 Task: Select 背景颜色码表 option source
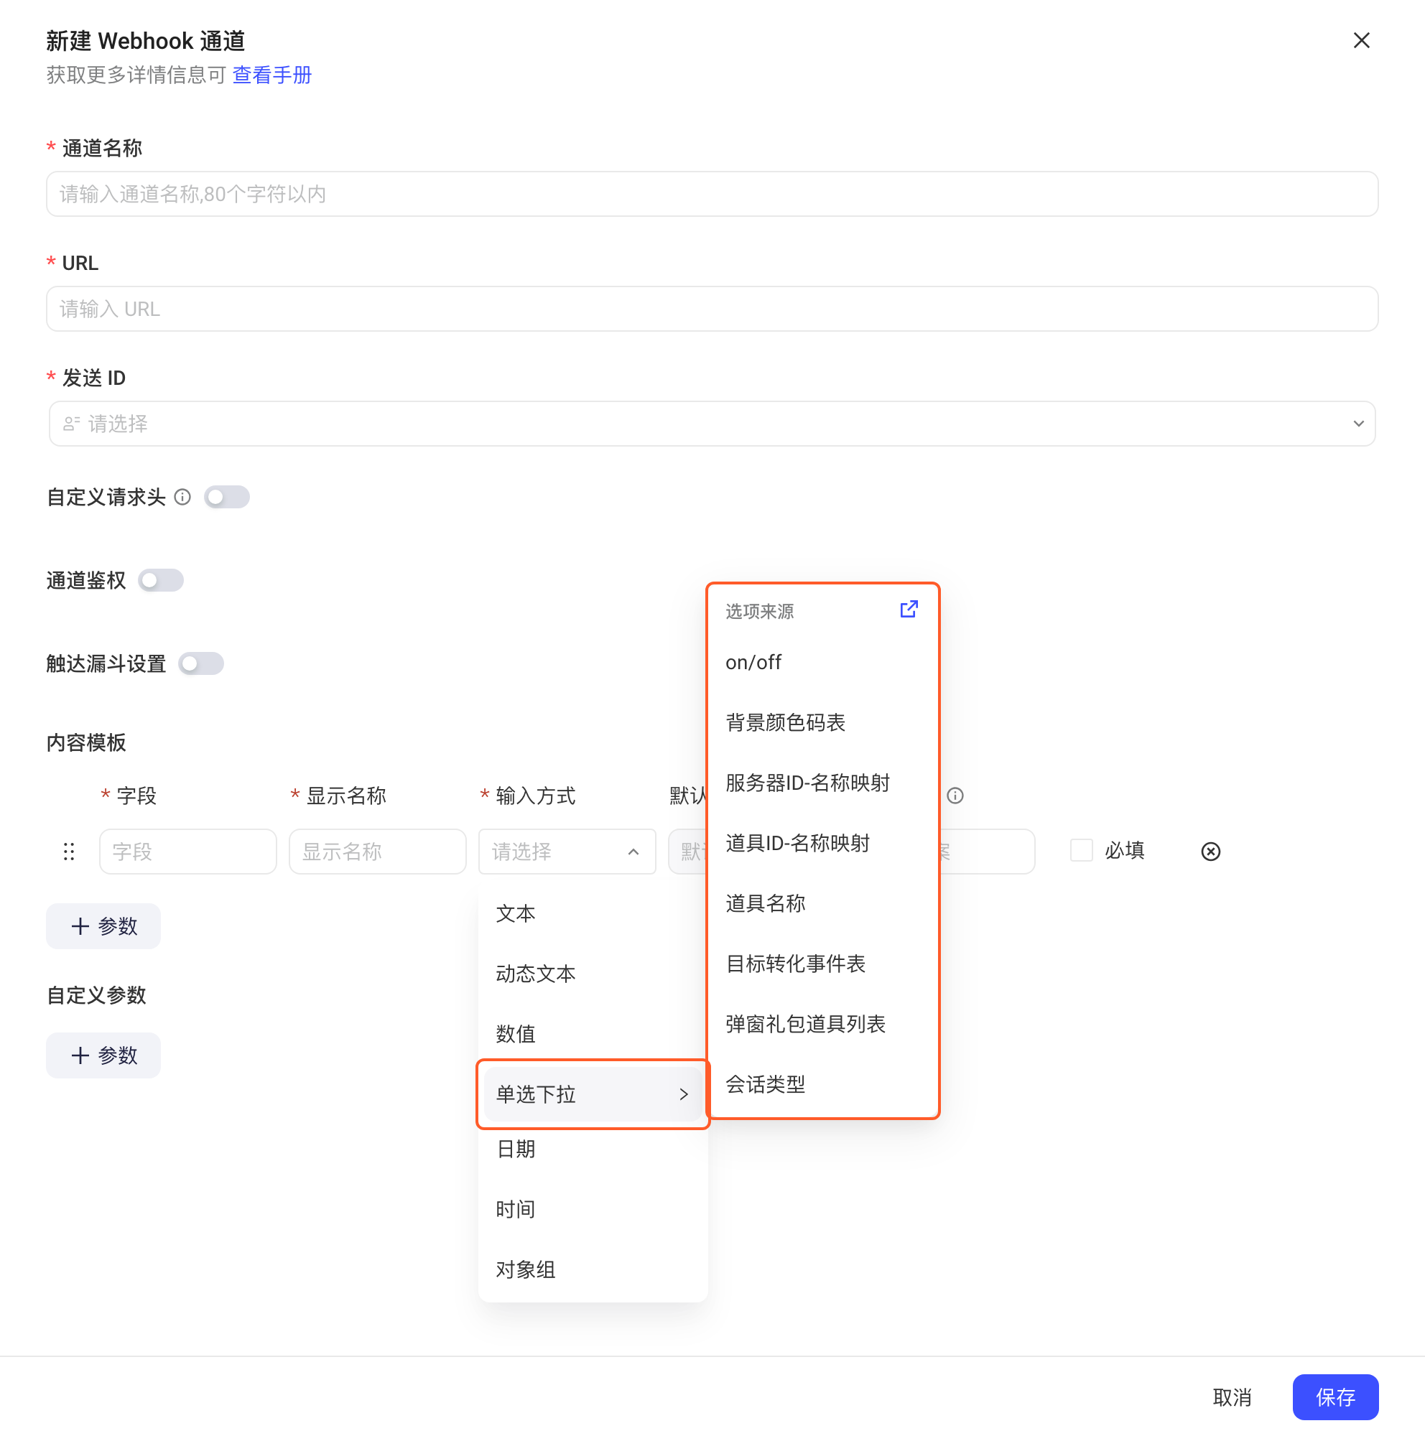click(823, 722)
